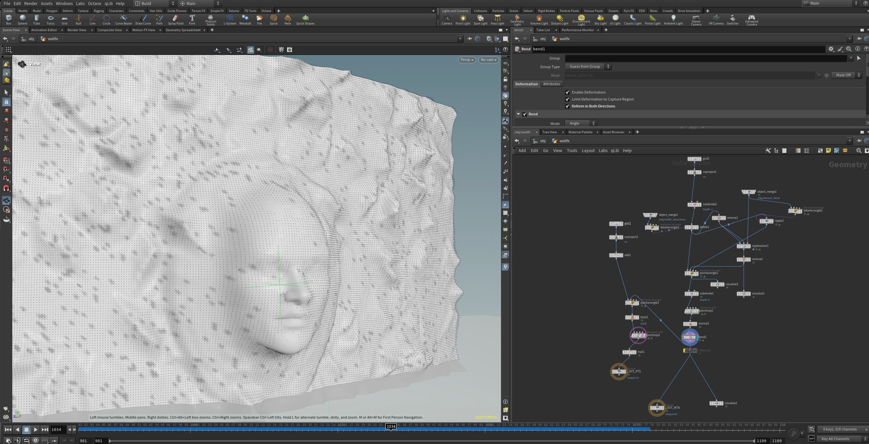Click the Helix shelf icon
Image resolution: width=869 pixels, height=444 pixels.
pyautogui.click(x=288, y=19)
